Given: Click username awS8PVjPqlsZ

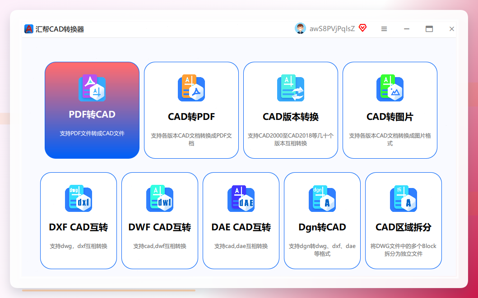Looking at the screenshot, I should (x=332, y=29).
